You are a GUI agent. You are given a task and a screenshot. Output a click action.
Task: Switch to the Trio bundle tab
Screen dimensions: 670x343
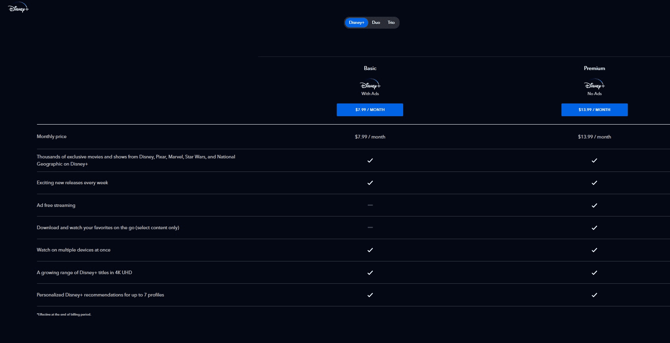[391, 23]
